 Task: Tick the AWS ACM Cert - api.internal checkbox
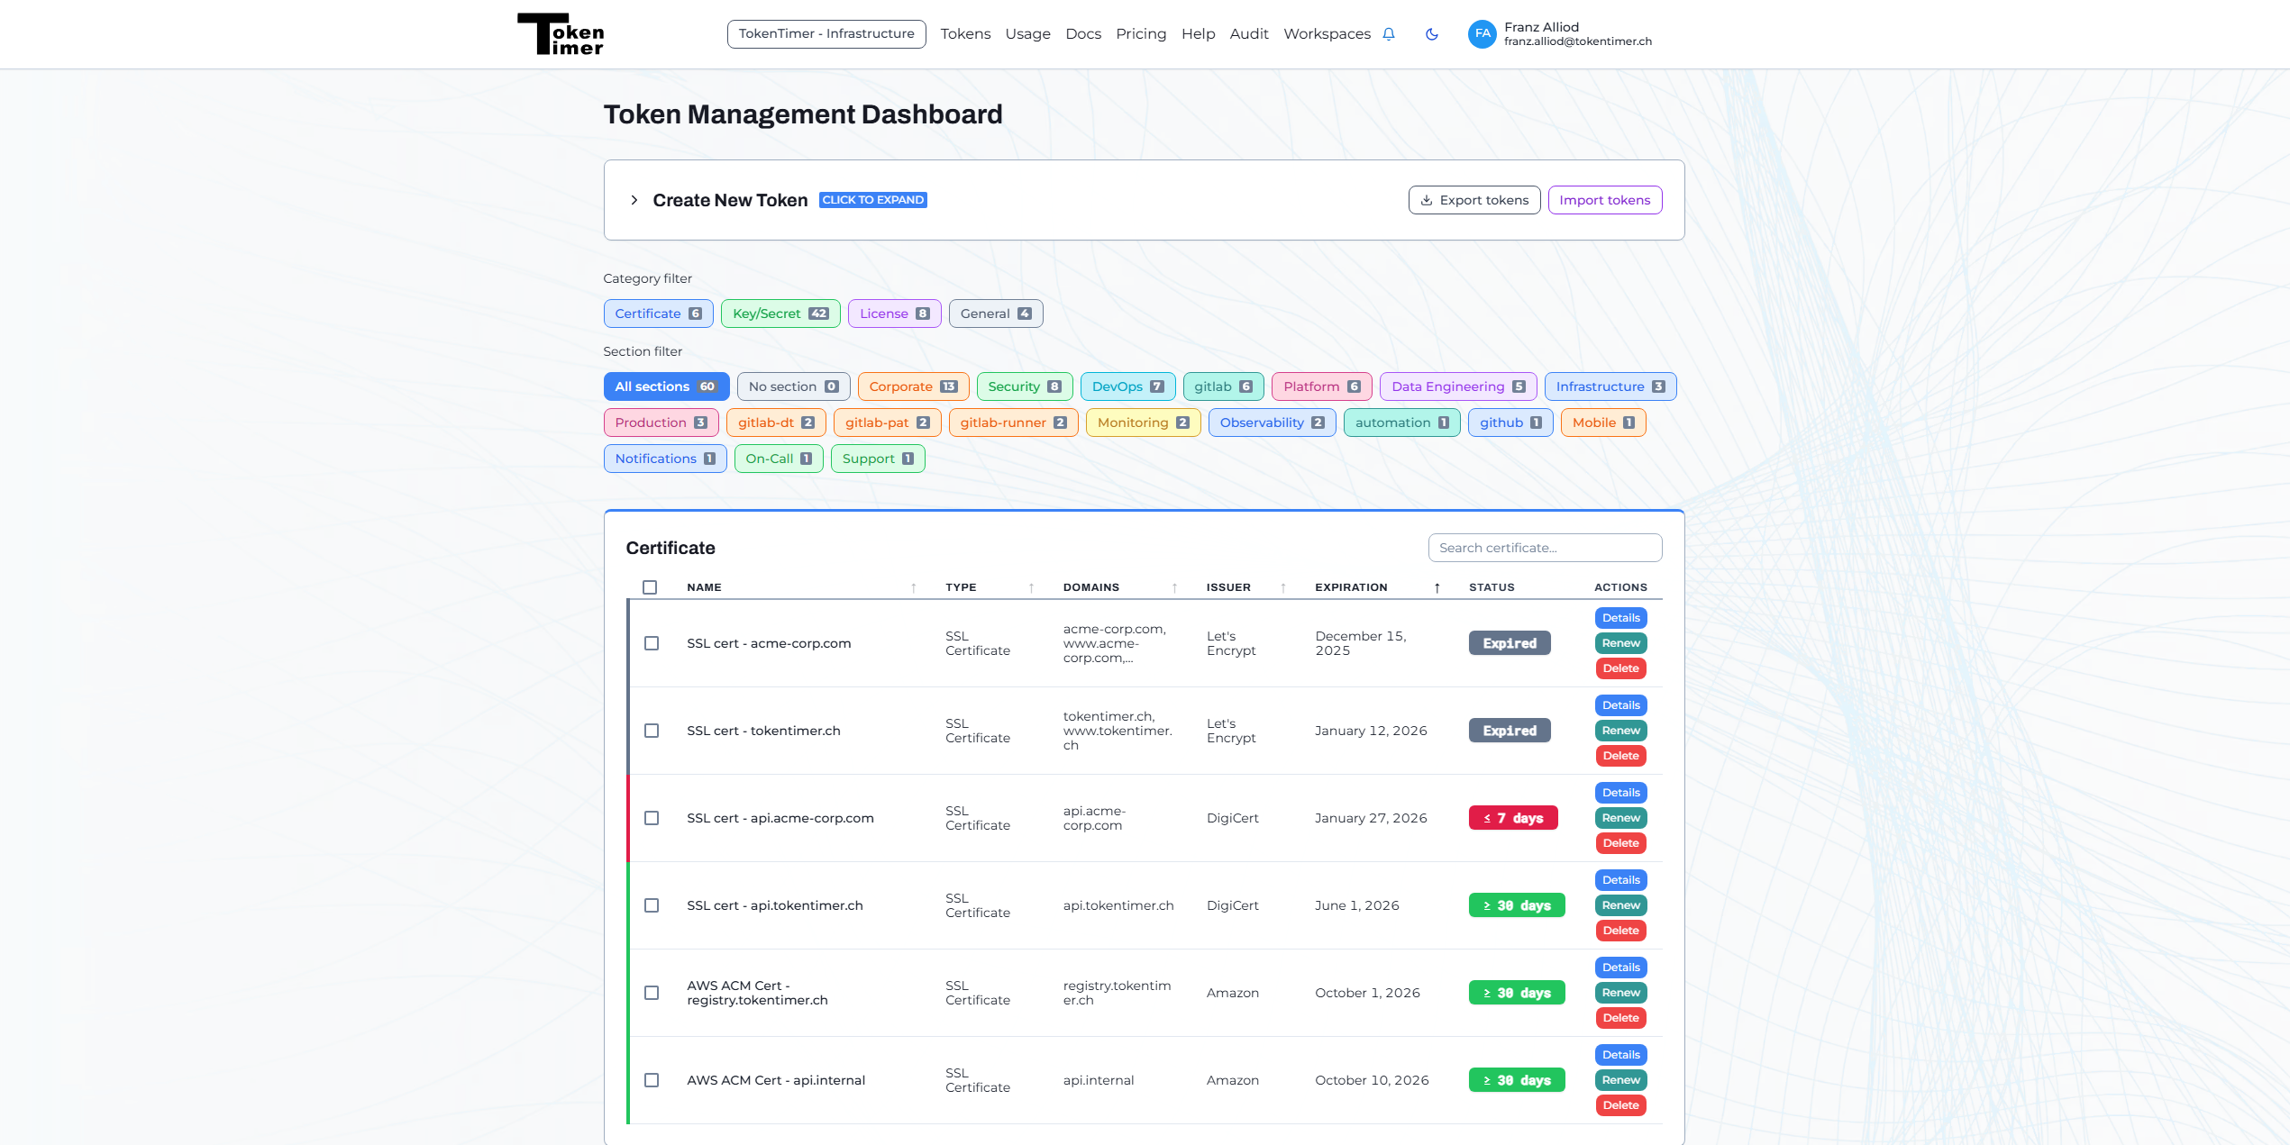point(652,1080)
